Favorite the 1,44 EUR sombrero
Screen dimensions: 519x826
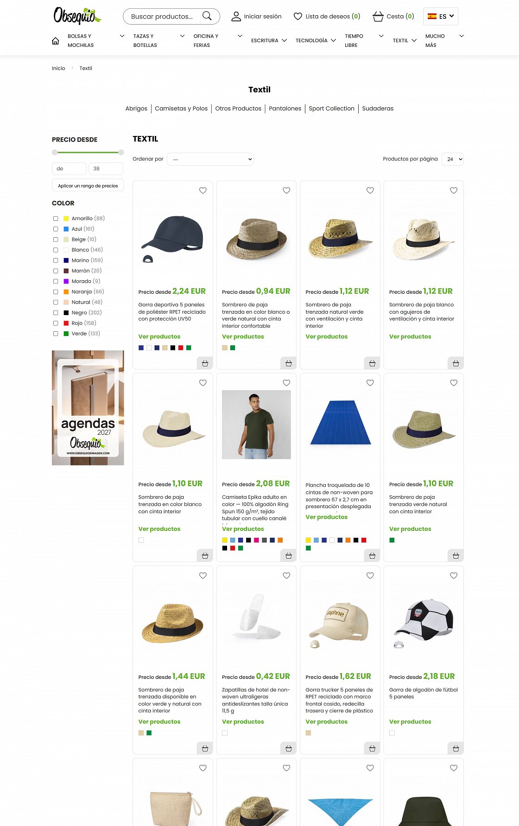pyautogui.click(x=203, y=575)
